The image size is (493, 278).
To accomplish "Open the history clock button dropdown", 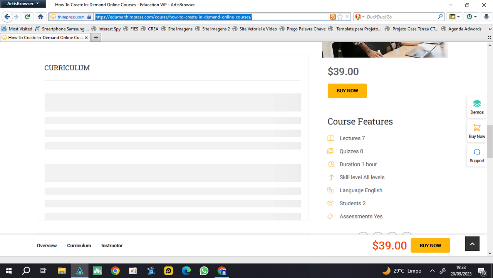I will pyautogui.click(x=472, y=17).
